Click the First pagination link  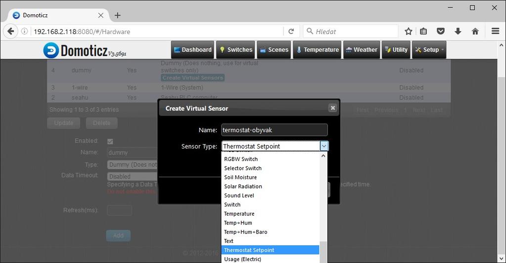[363, 110]
